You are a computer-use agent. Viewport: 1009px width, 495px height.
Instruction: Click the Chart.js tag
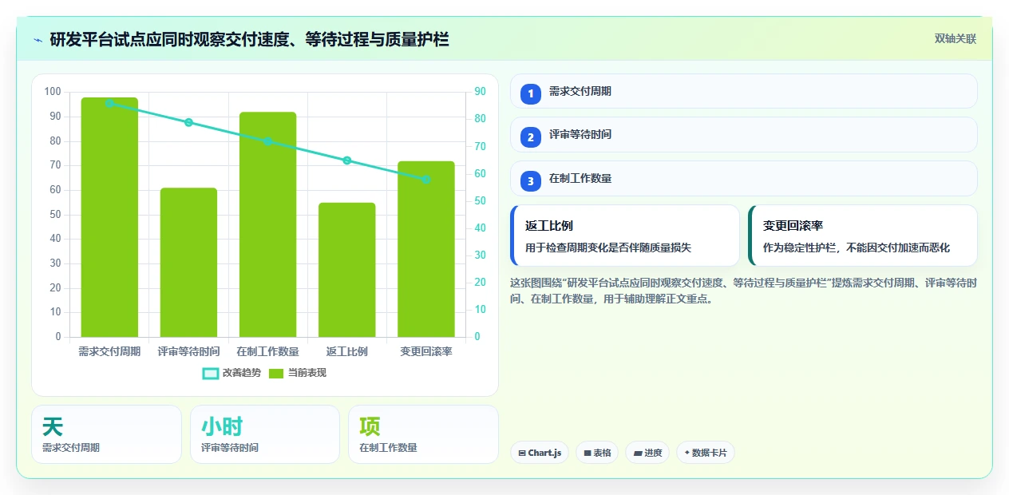(x=540, y=453)
